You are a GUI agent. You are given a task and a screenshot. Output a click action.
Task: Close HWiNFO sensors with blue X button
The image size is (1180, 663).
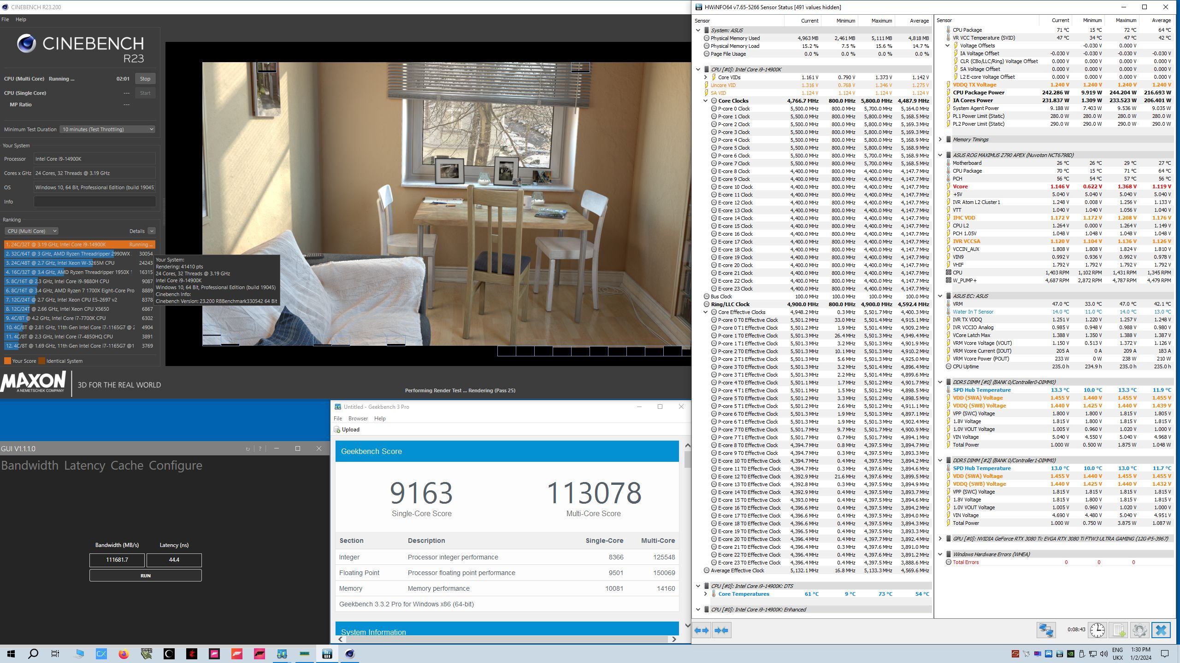click(1161, 630)
